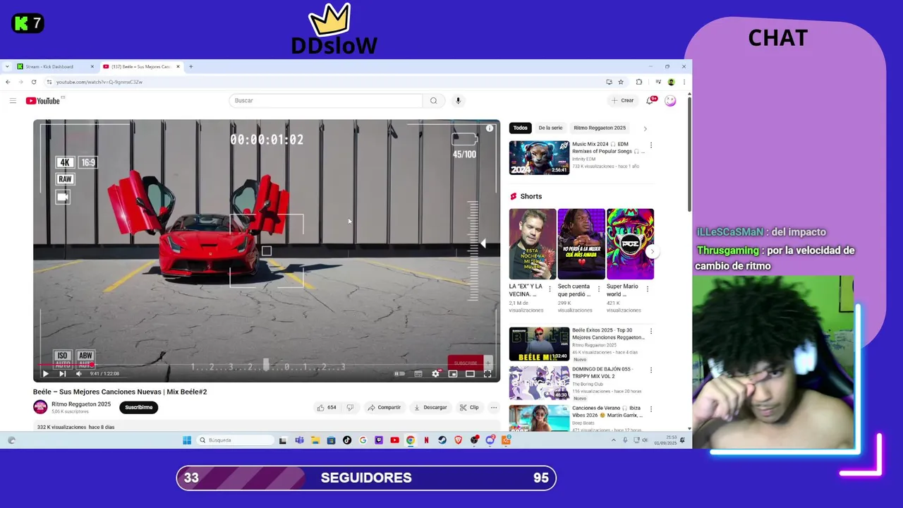Focus the Buscar search field

[x=326, y=100]
